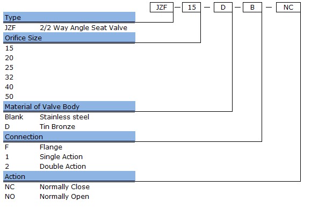This screenshot has height=208, width=311.
Task: Click the D material code box
Action: pos(223,8)
